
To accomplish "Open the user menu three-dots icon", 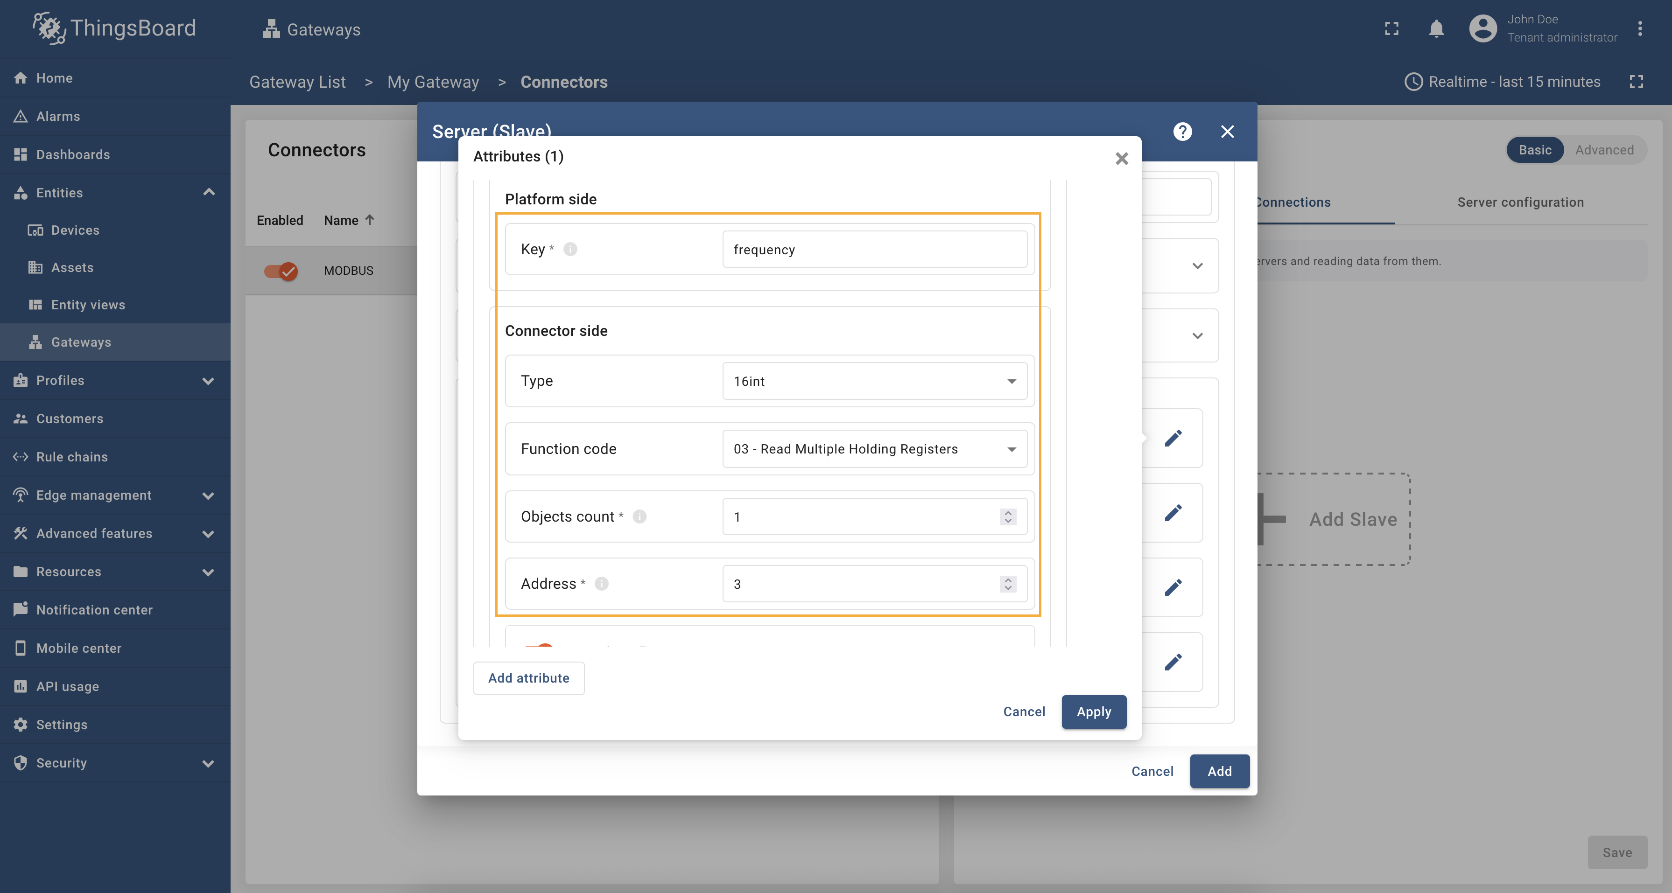I will click(x=1639, y=28).
